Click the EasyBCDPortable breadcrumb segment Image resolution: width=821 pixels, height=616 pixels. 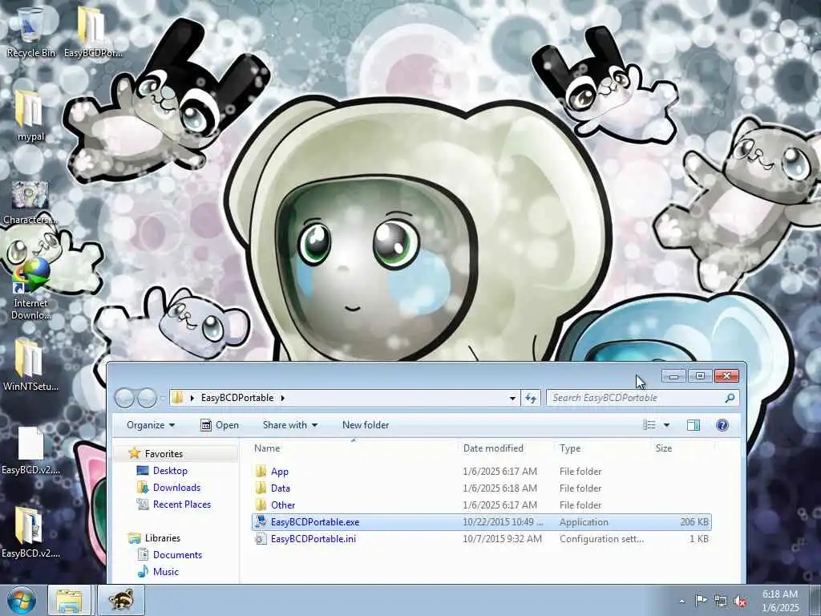pos(237,398)
